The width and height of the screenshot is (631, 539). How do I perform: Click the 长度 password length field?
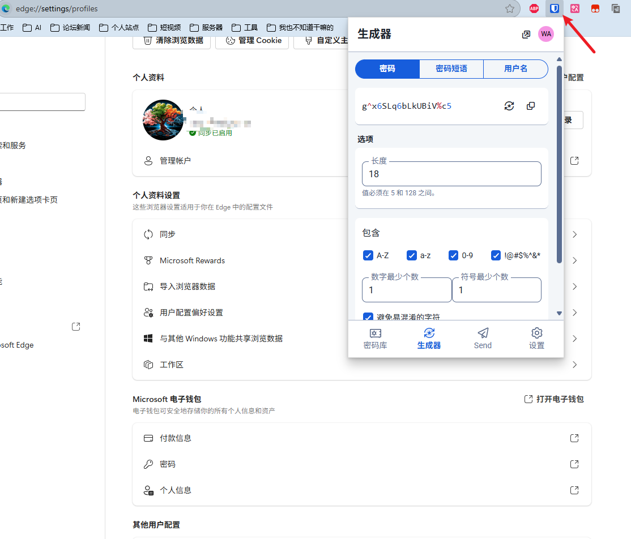point(451,174)
